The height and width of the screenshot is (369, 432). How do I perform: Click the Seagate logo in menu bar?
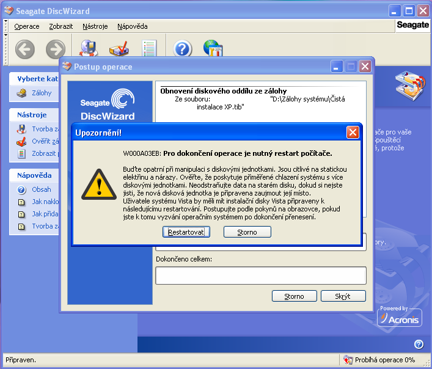click(412, 25)
